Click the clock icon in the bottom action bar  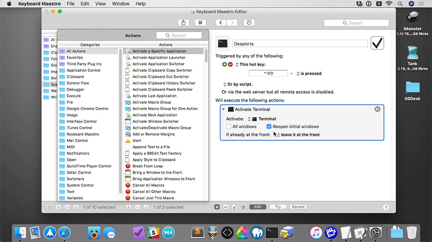click(x=243, y=207)
